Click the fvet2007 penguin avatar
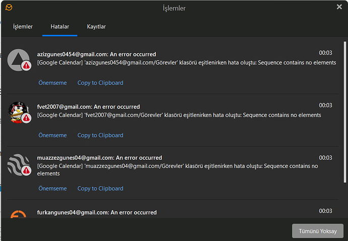348x241 pixels. (18, 112)
